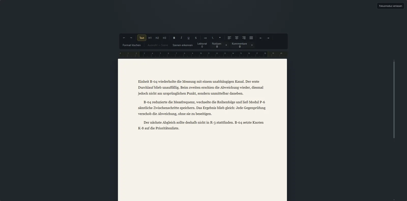Click Format löschen button
The image size is (407, 201).
click(132, 45)
